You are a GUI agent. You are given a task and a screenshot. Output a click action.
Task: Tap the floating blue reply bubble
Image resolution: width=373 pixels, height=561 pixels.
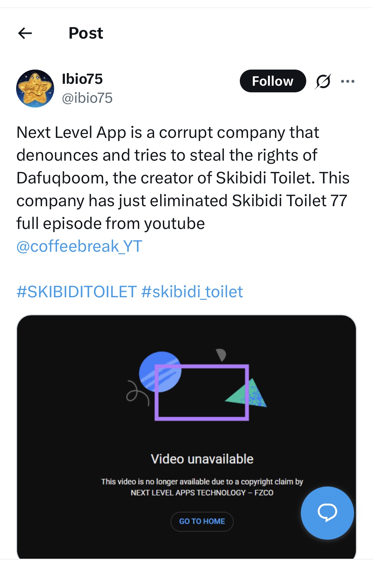327,513
